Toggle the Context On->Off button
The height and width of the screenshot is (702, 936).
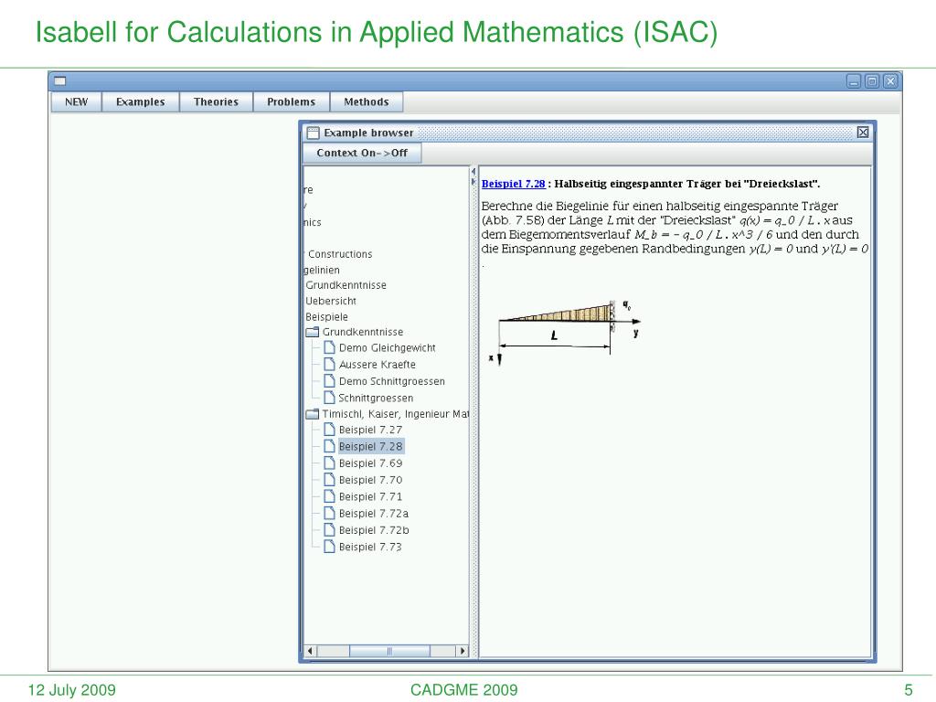click(362, 153)
